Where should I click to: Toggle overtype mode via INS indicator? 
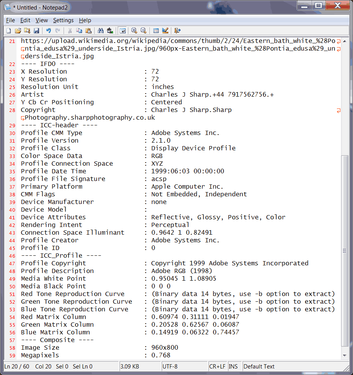coord(234,366)
